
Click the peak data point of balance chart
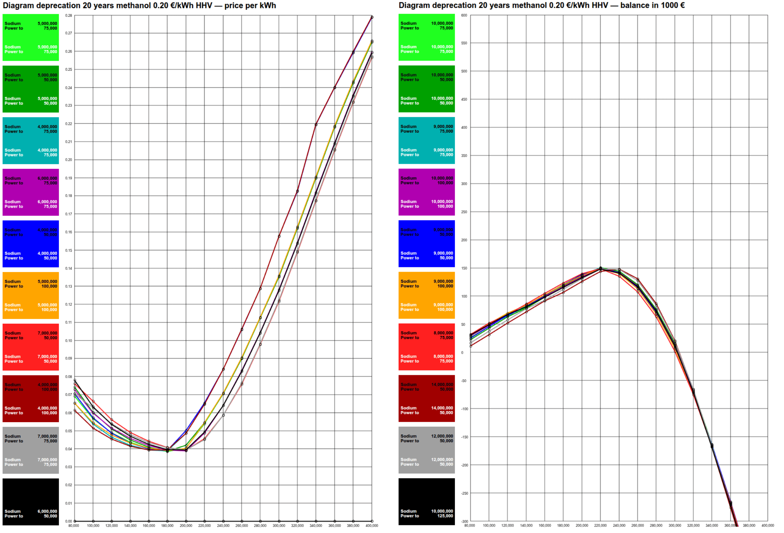click(x=600, y=268)
